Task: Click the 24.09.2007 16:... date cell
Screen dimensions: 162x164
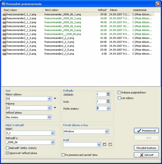Action: click(119, 26)
